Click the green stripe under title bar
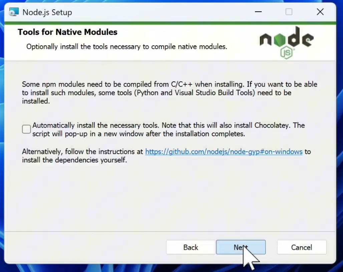343x272 pixels. pyautogui.click(x=170, y=23)
